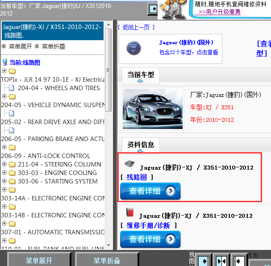Open 查看详细 for 维修手册/诊断
Image resolution: width=271 pixels, height=266 pixels.
point(150,239)
